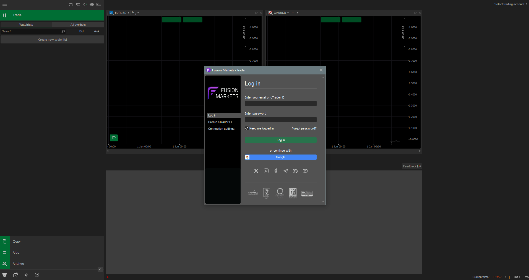
Task: Expand the EURUSD symbol dropdown
Action: pyautogui.click(x=128, y=13)
